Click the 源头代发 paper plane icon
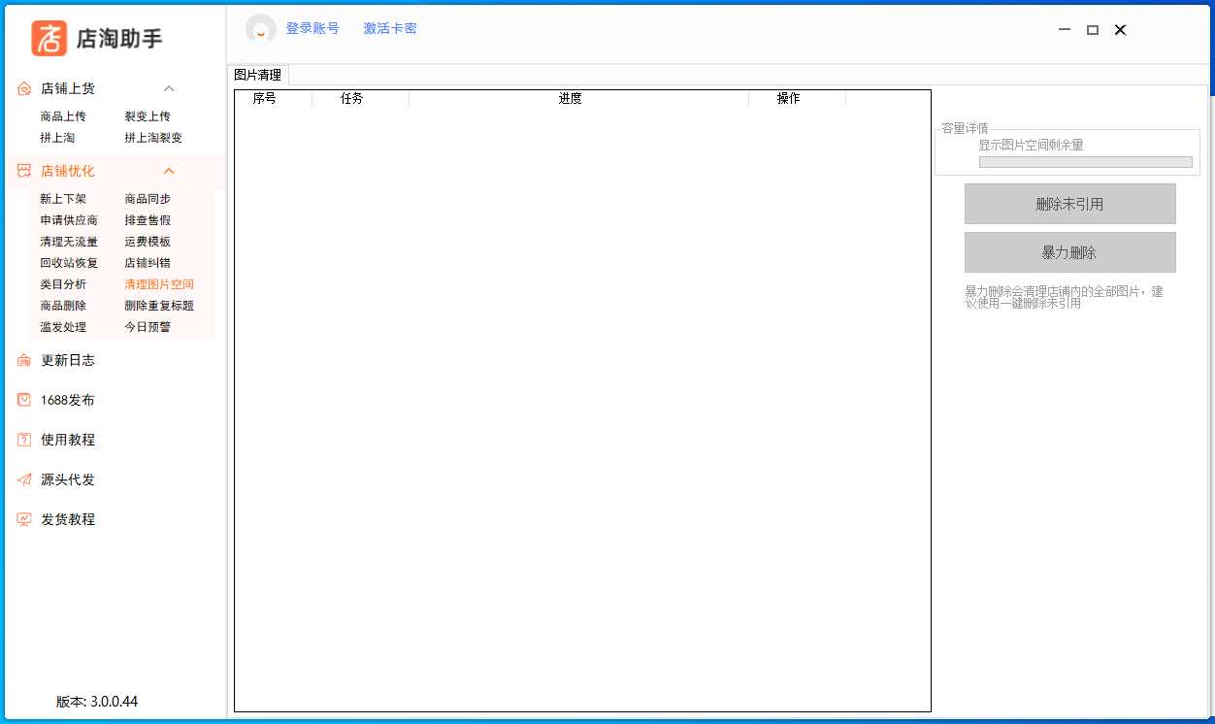 (x=25, y=480)
